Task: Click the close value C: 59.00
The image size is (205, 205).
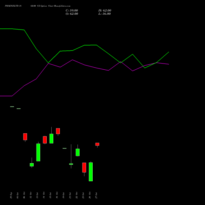Action: pos(72,11)
